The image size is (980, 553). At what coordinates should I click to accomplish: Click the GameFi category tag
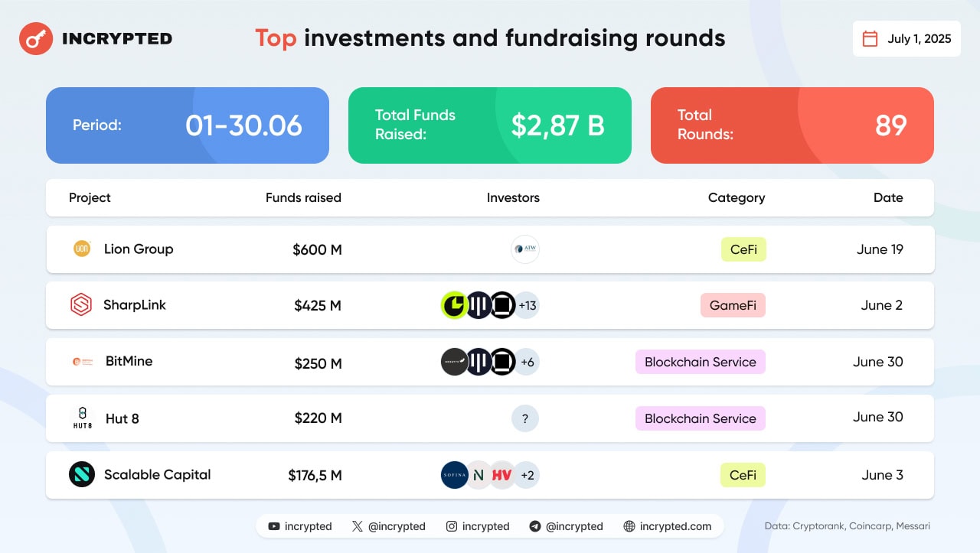click(x=733, y=305)
